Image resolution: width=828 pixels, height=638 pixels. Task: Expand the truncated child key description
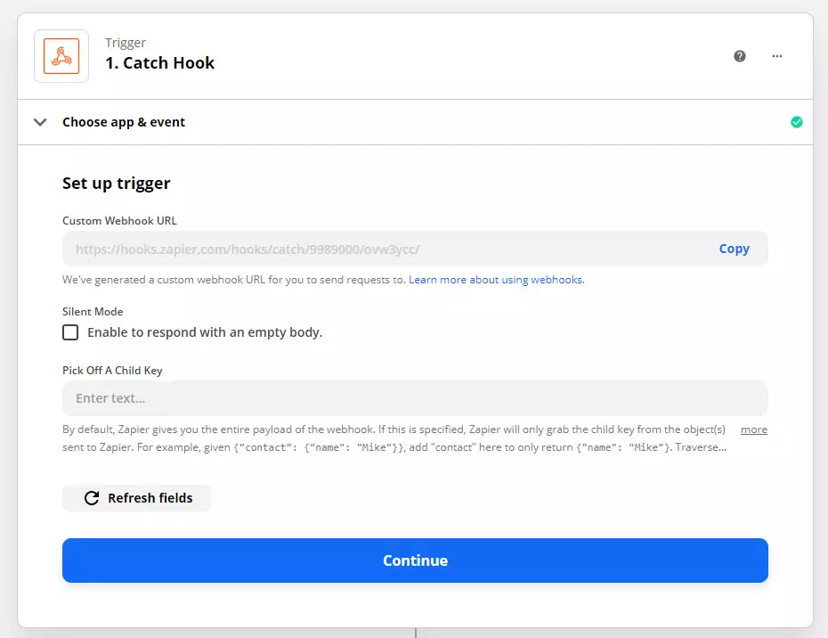pos(753,429)
